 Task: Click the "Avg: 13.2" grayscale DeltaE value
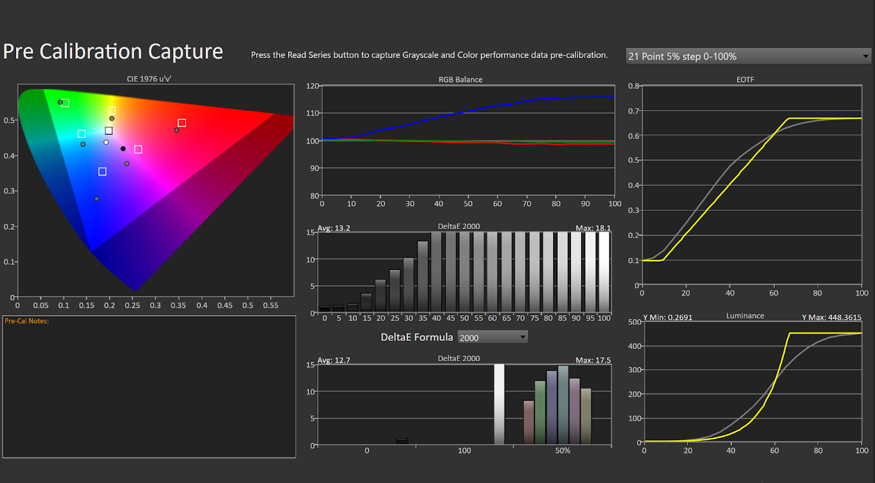point(334,227)
